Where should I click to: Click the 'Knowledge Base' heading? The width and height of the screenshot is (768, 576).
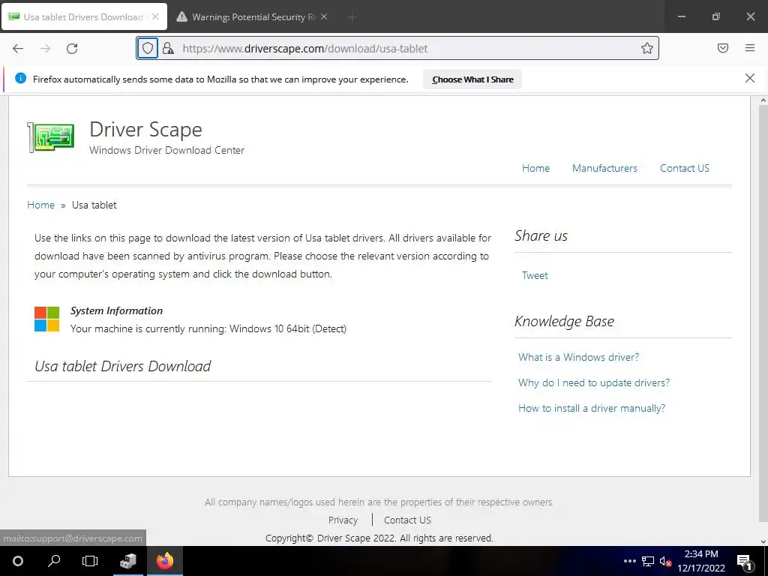tap(564, 321)
